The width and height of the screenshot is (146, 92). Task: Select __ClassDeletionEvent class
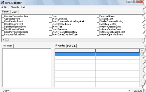point(12,24)
